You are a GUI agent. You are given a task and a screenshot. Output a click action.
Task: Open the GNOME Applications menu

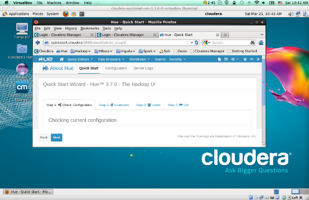16,14
